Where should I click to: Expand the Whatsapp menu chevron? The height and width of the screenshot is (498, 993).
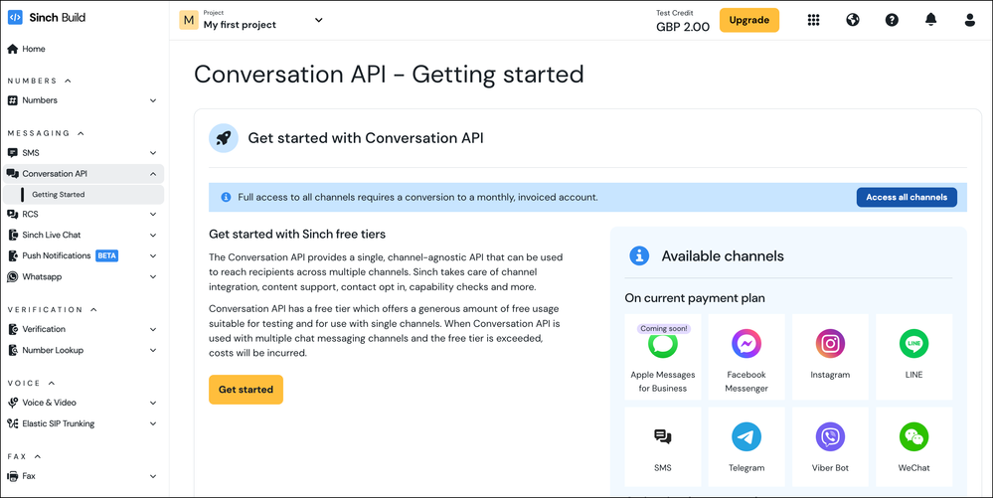pyautogui.click(x=153, y=277)
